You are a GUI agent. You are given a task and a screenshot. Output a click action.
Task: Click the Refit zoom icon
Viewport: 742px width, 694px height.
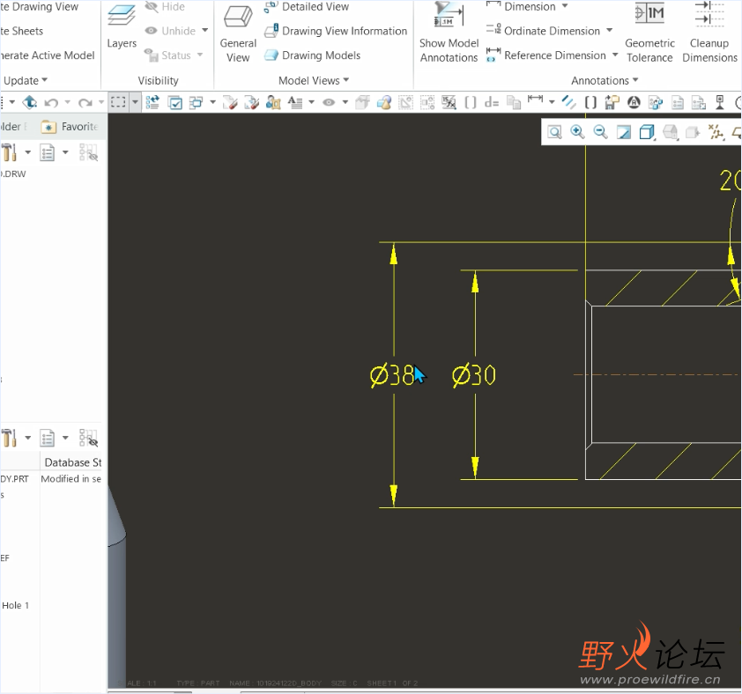point(555,132)
